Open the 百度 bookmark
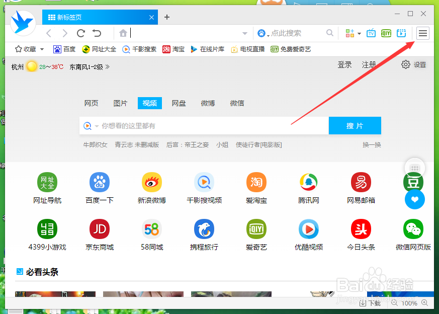 [x=64, y=49]
